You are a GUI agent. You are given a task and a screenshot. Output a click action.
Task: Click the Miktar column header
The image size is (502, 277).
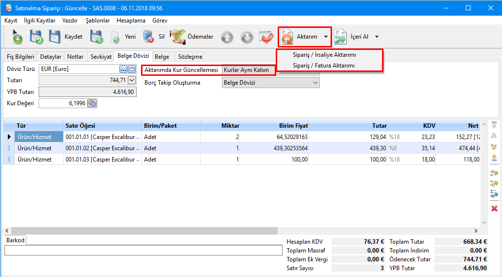[220, 126]
